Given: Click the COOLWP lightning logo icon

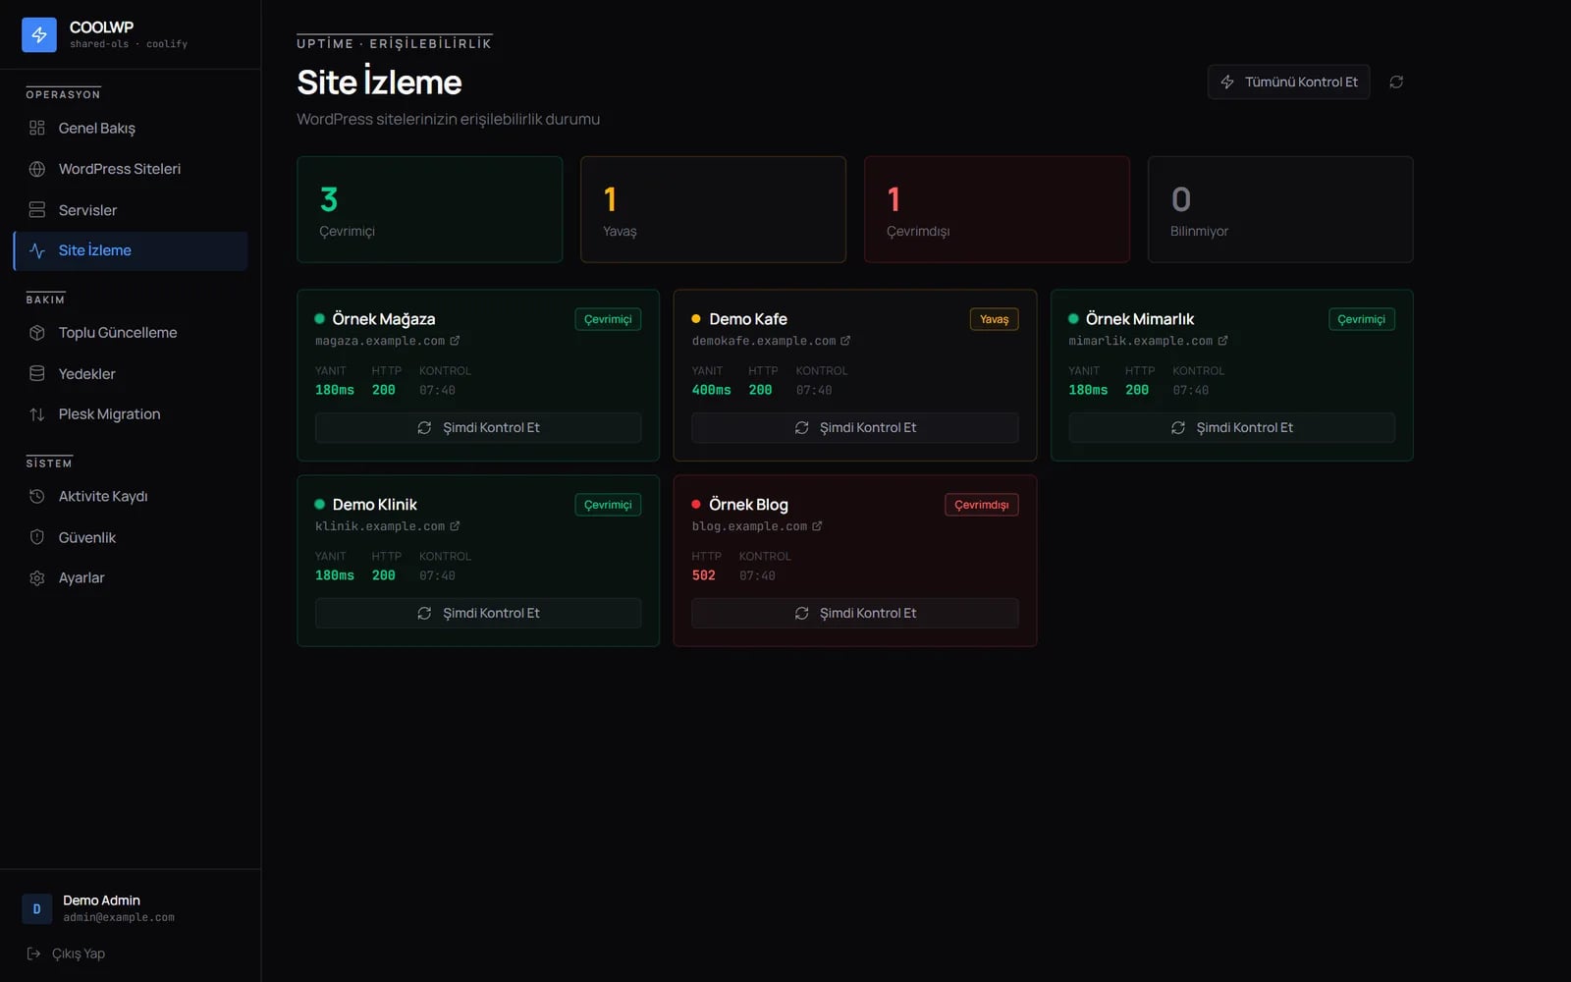Looking at the screenshot, I should [x=39, y=34].
